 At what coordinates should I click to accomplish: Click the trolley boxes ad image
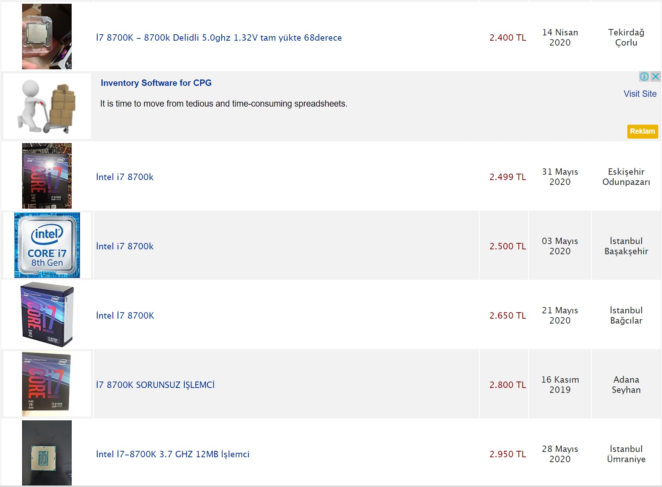tap(47, 106)
